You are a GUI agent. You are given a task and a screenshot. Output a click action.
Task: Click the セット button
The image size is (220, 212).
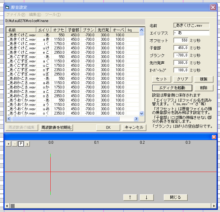pos(162,79)
